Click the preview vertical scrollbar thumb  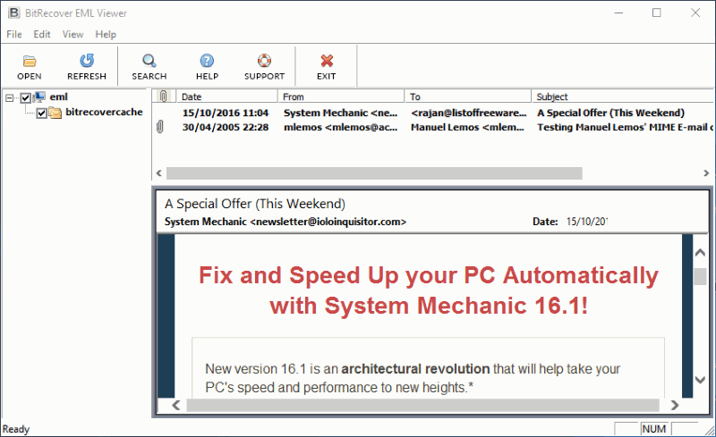point(700,276)
